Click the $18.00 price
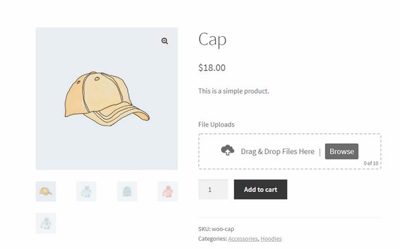400x249 pixels. (212, 68)
